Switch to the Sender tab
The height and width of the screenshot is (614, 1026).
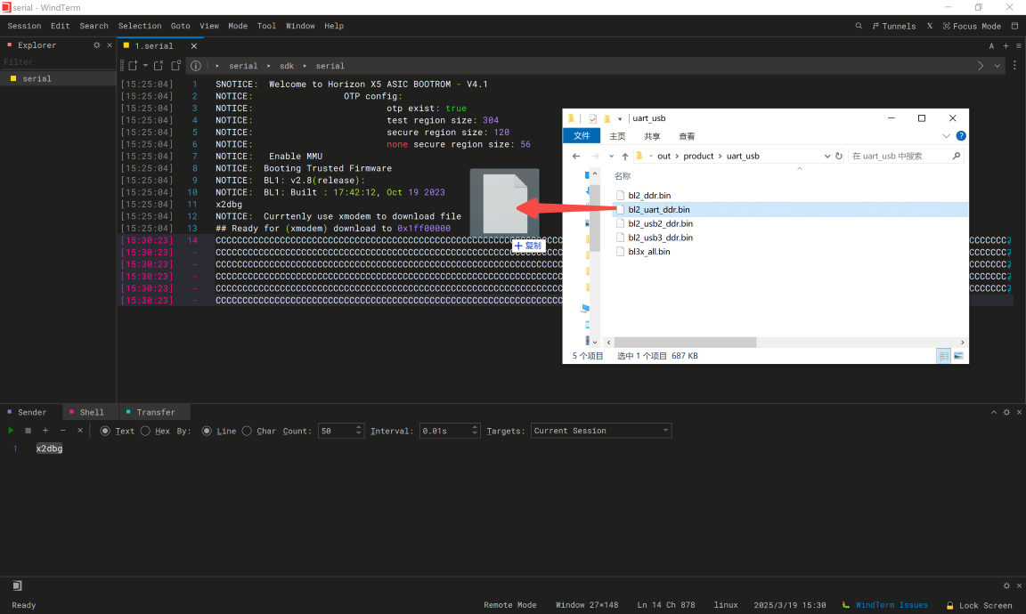point(31,412)
